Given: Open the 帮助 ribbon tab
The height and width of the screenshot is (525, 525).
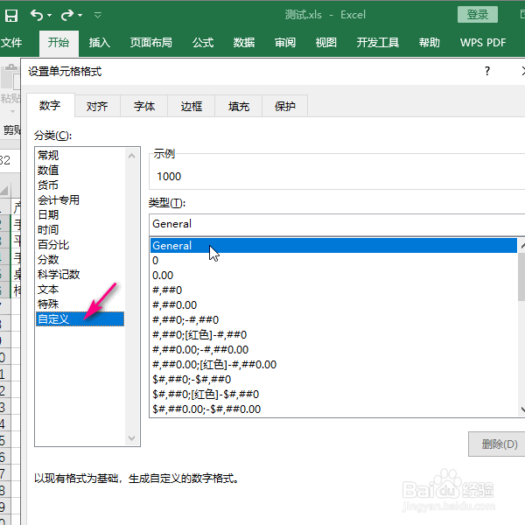Looking at the screenshot, I should tap(430, 43).
